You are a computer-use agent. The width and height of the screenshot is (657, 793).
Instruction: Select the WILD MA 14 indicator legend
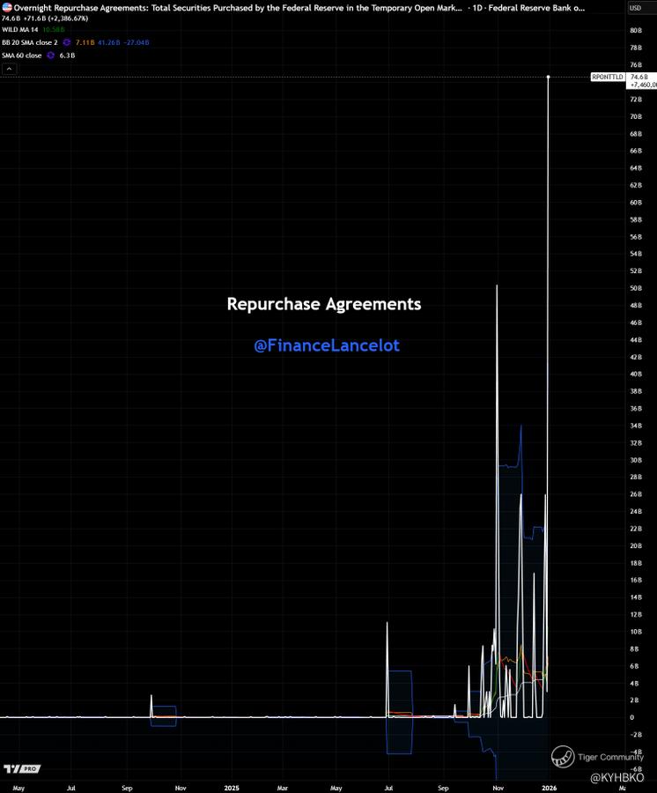coord(19,30)
